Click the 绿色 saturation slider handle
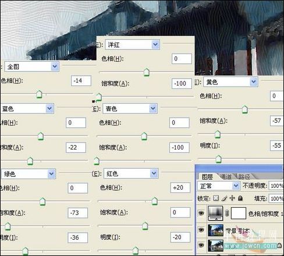Viewport: 284px width, 256px height. 8,226
